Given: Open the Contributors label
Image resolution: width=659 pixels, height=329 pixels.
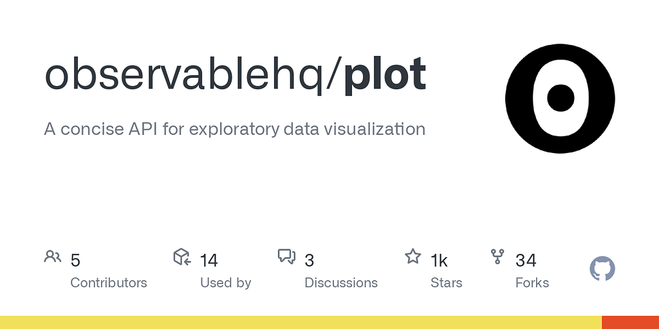Looking at the screenshot, I should pos(108,283).
